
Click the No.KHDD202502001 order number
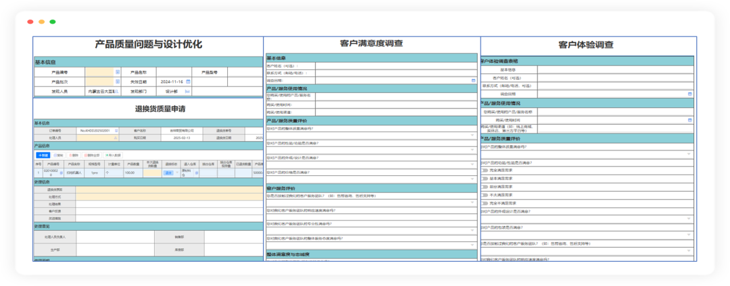pyautogui.click(x=95, y=131)
